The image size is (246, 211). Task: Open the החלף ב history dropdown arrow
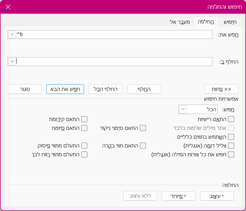tap(12, 62)
